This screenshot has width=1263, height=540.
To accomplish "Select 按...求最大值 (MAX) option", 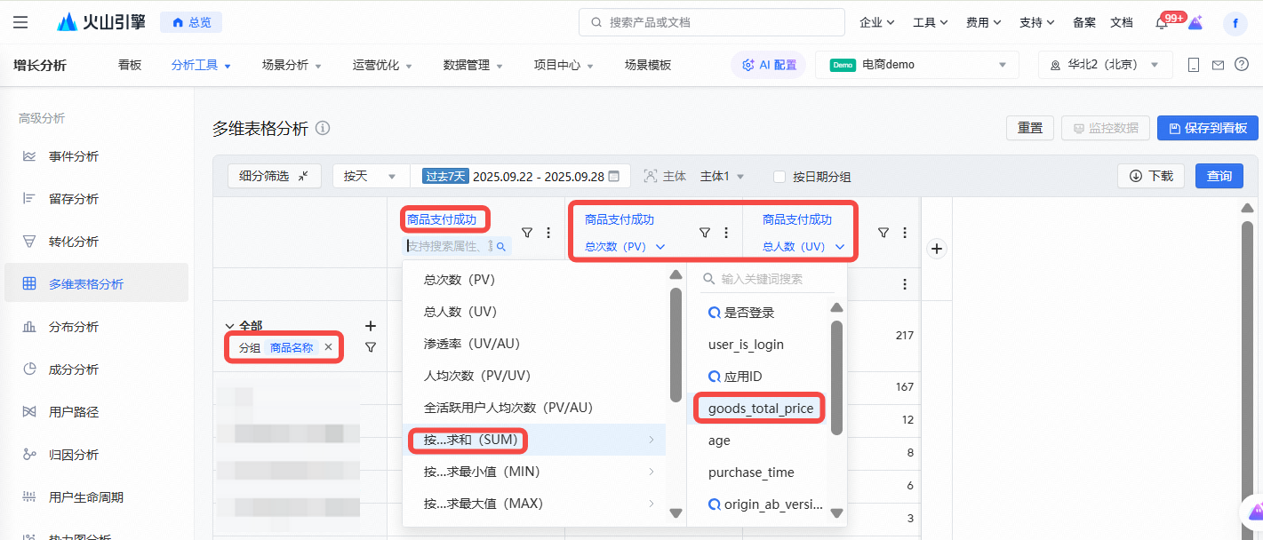I will (x=535, y=504).
